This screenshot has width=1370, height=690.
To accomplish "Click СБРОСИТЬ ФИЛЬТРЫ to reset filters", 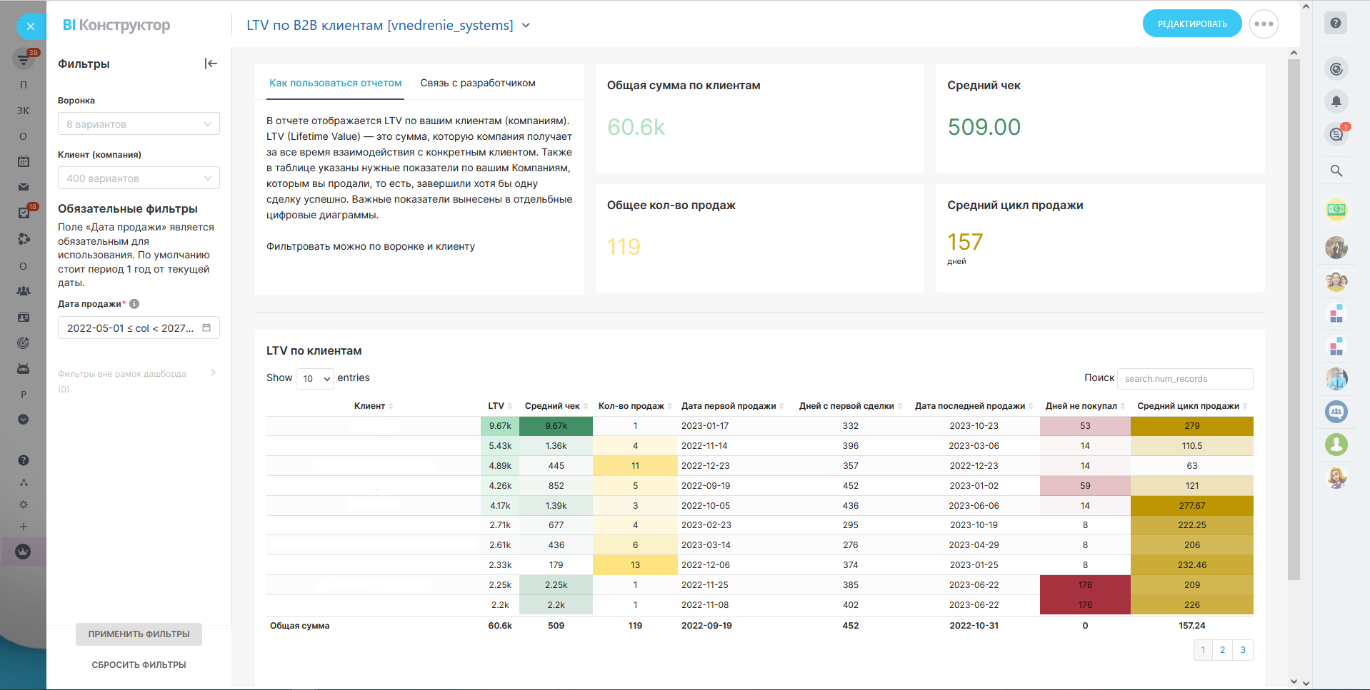I will (x=139, y=664).
